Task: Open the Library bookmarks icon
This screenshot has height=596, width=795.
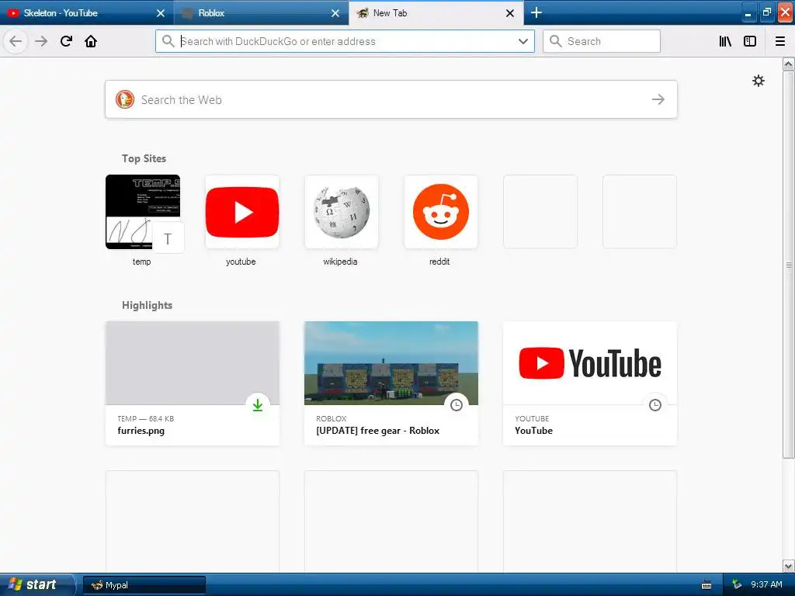Action: pyautogui.click(x=725, y=41)
